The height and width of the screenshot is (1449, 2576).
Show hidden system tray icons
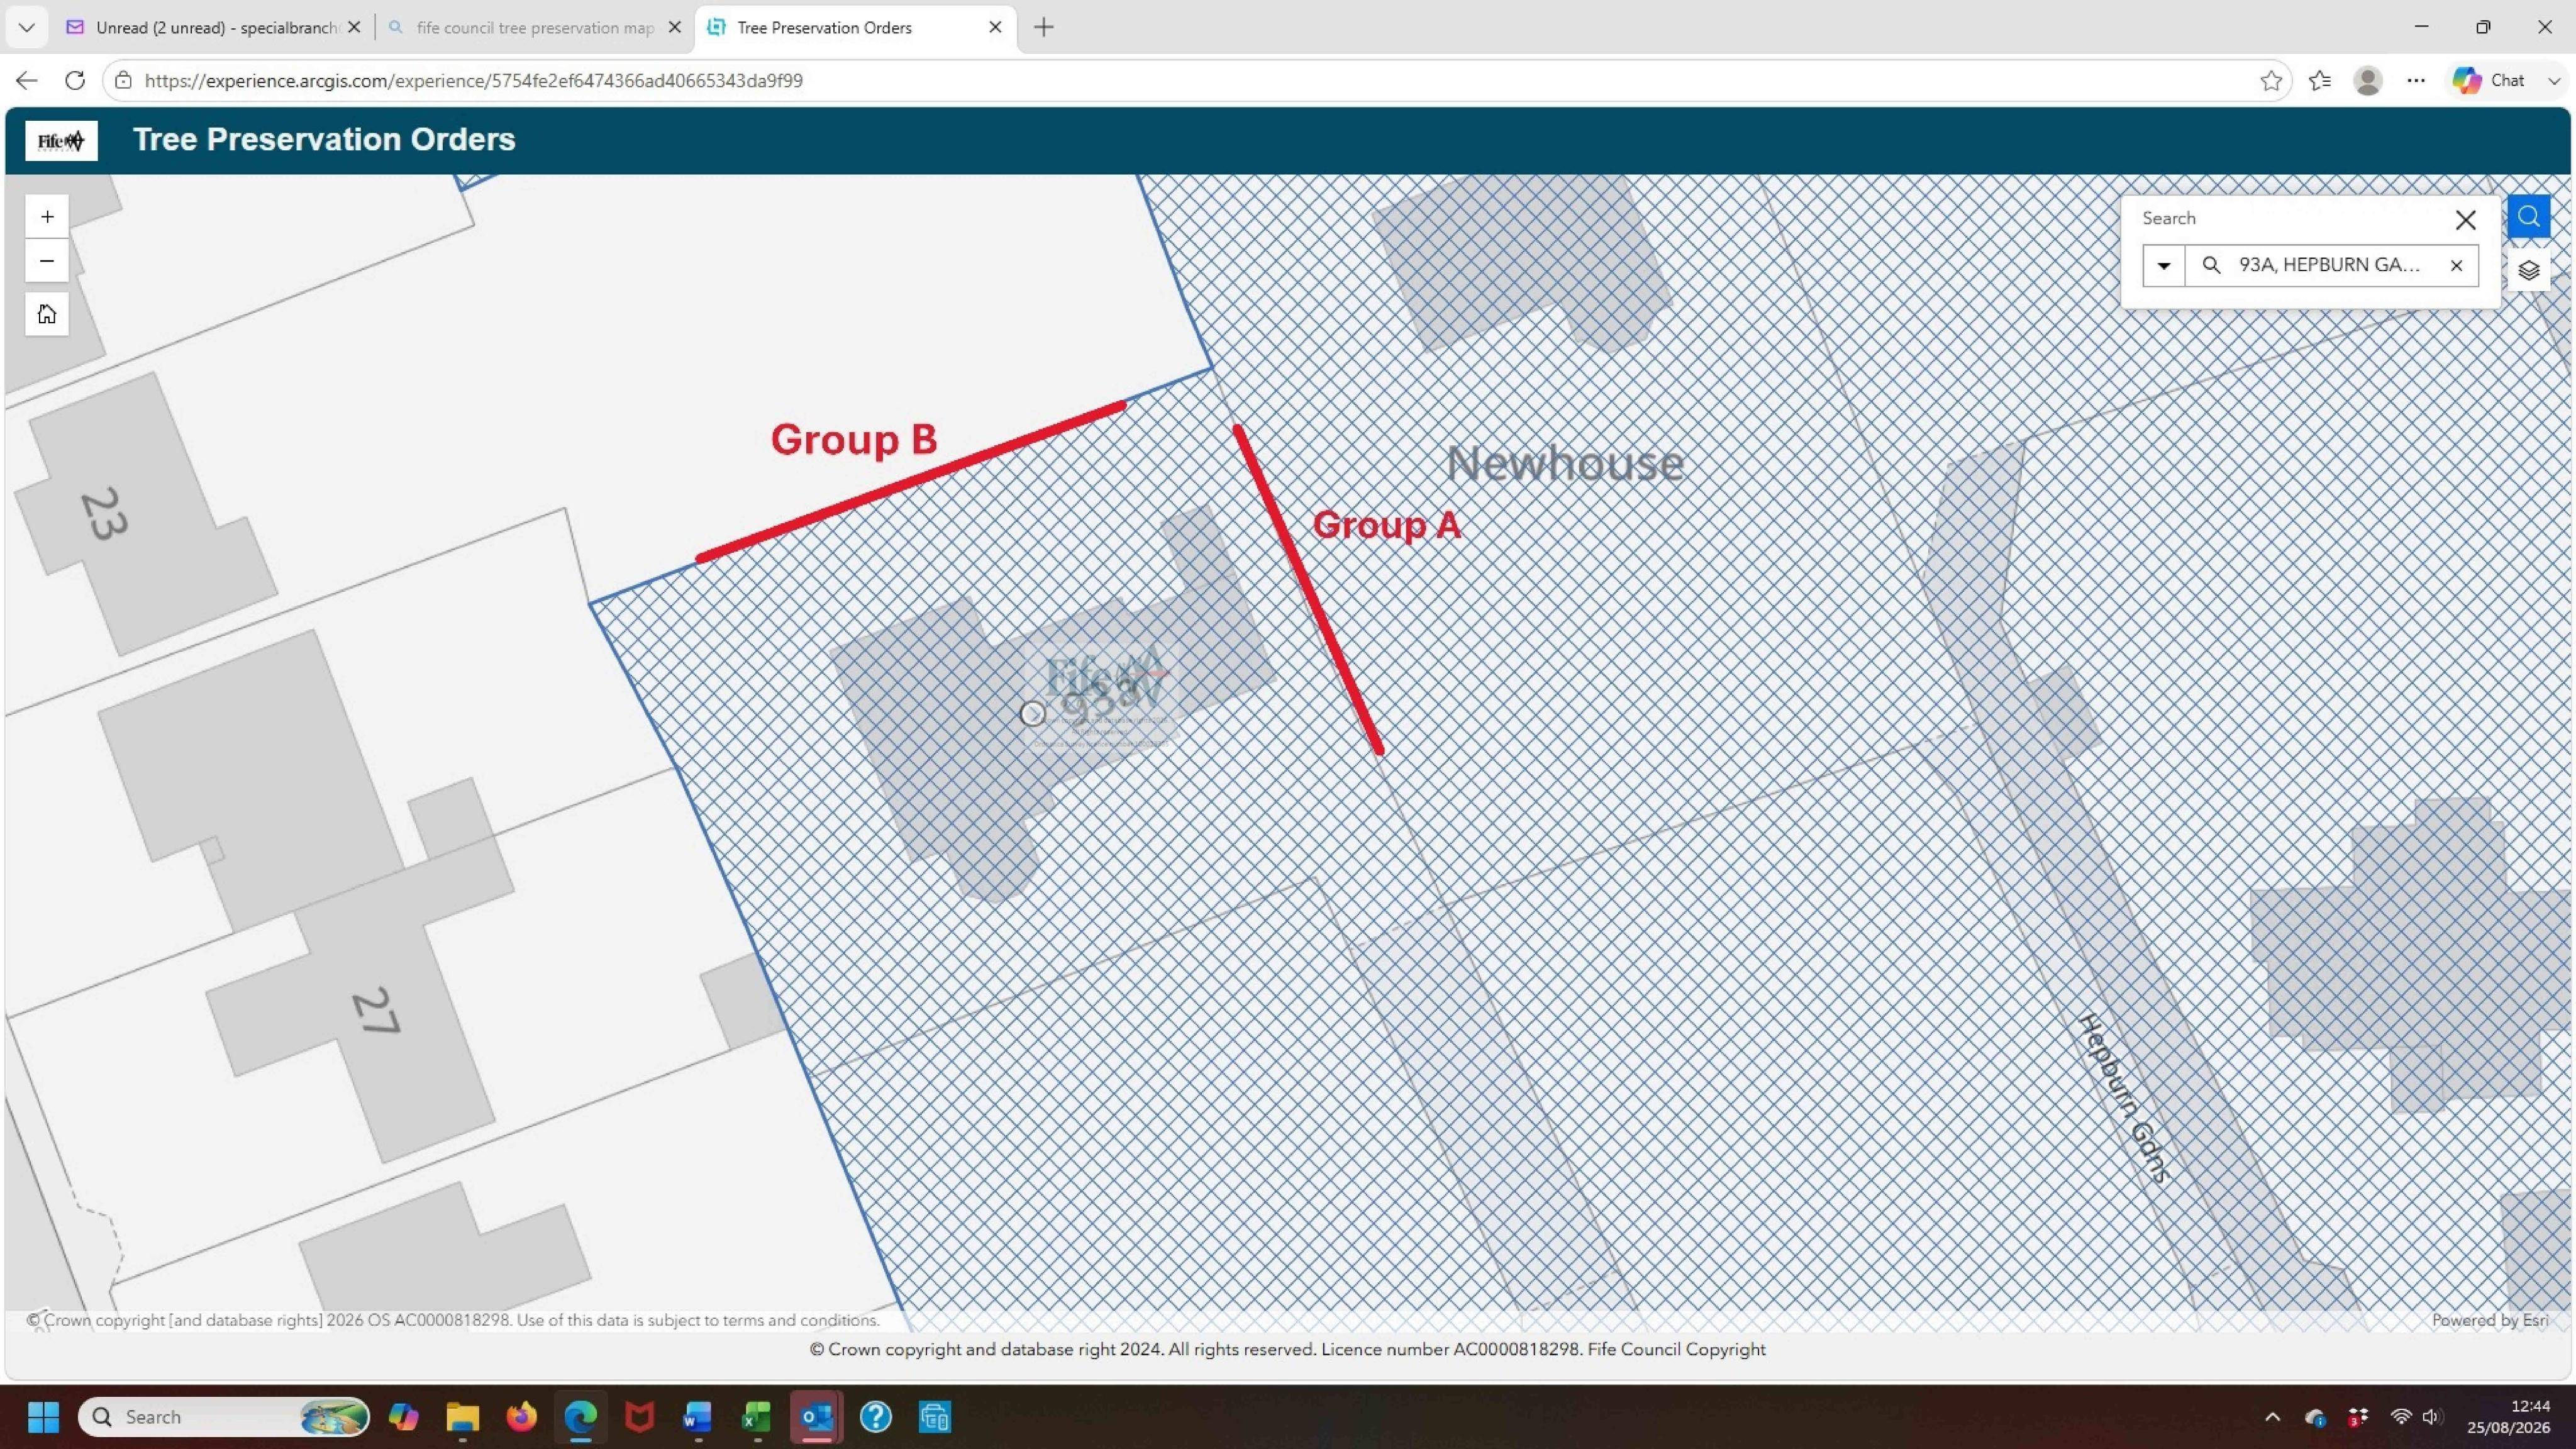coord(2272,1417)
